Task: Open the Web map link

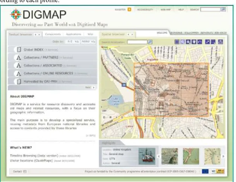Action: pos(166,10)
